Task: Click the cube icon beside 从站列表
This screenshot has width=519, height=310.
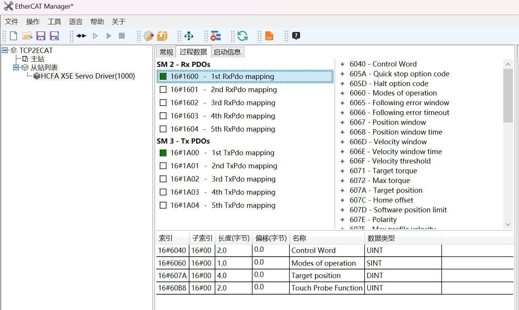Action: pos(25,68)
